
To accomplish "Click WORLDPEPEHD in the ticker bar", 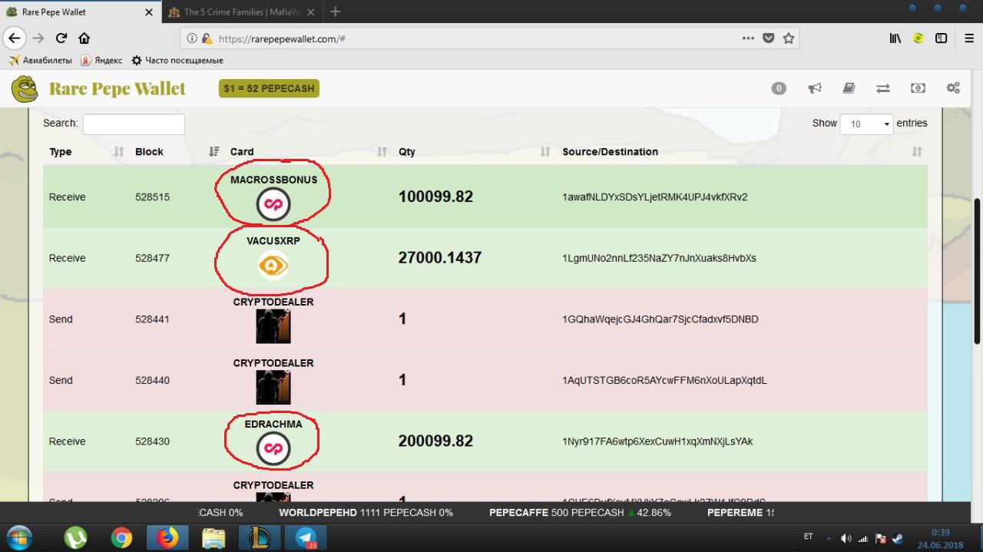I will 318,512.
